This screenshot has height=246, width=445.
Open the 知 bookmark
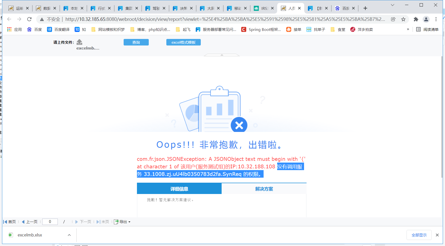pos(80,29)
